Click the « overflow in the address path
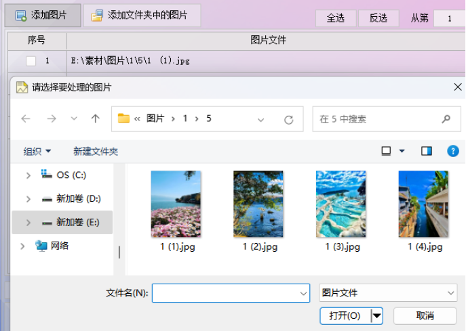 [137, 119]
